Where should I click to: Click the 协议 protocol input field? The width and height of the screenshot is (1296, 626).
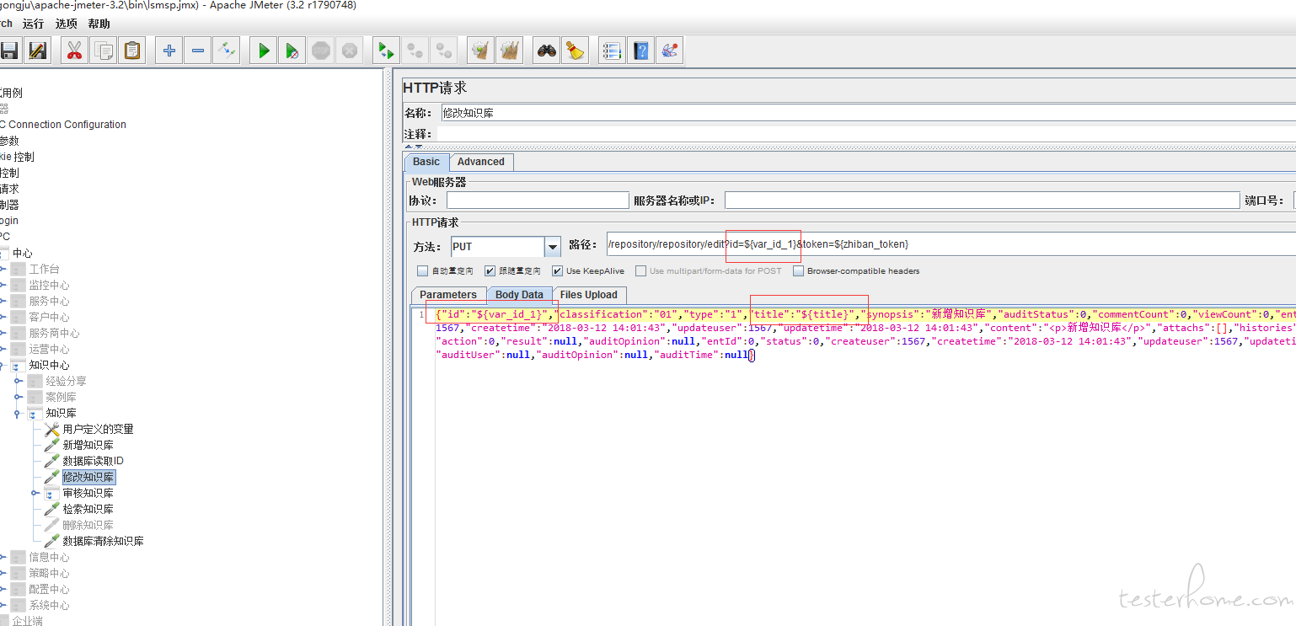point(538,201)
